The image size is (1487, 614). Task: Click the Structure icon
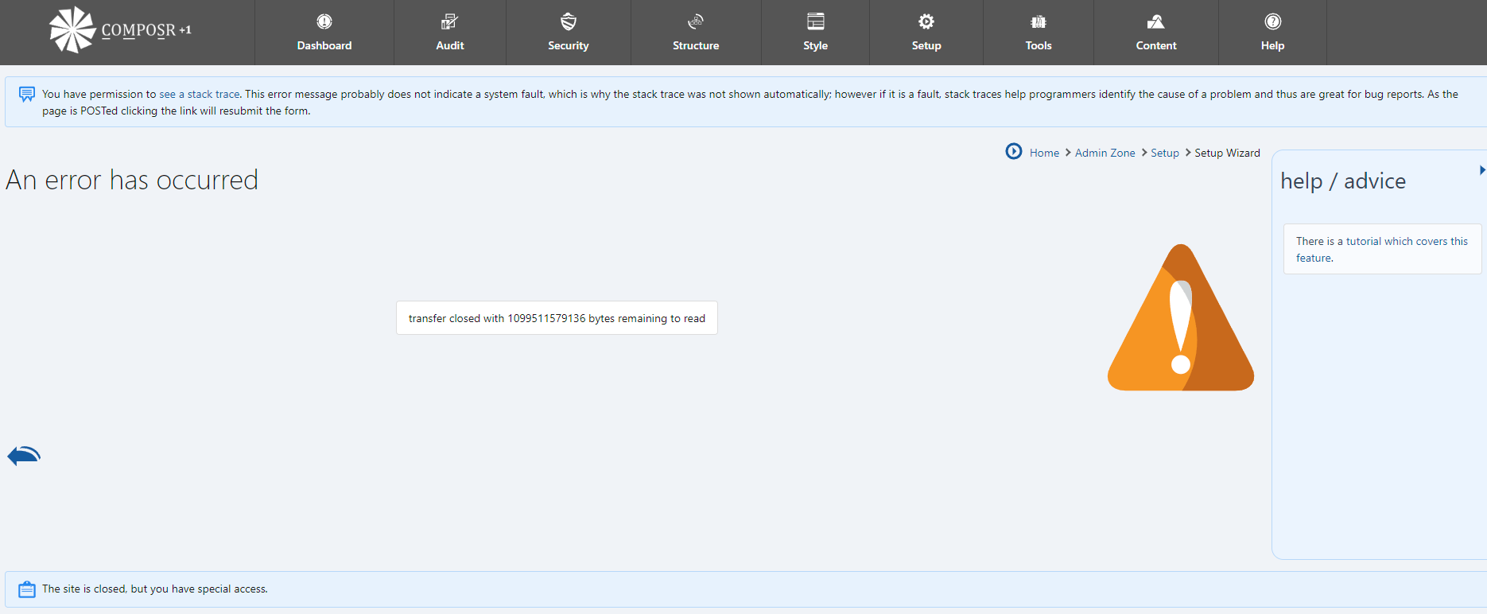(x=696, y=21)
